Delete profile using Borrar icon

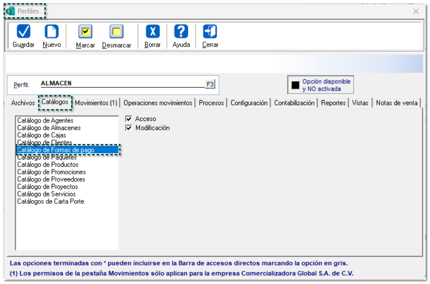coord(153,32)
